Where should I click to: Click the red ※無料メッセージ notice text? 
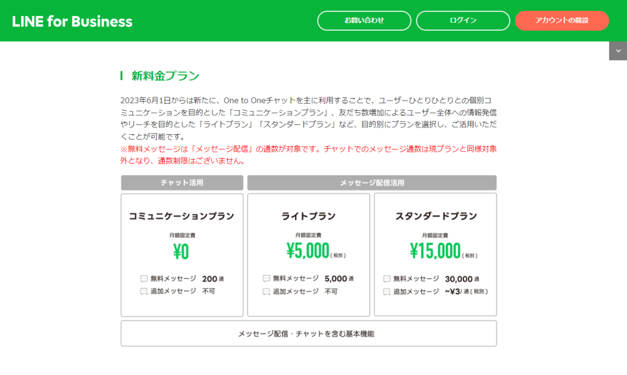pyautogui.click(x=309, y=155)
